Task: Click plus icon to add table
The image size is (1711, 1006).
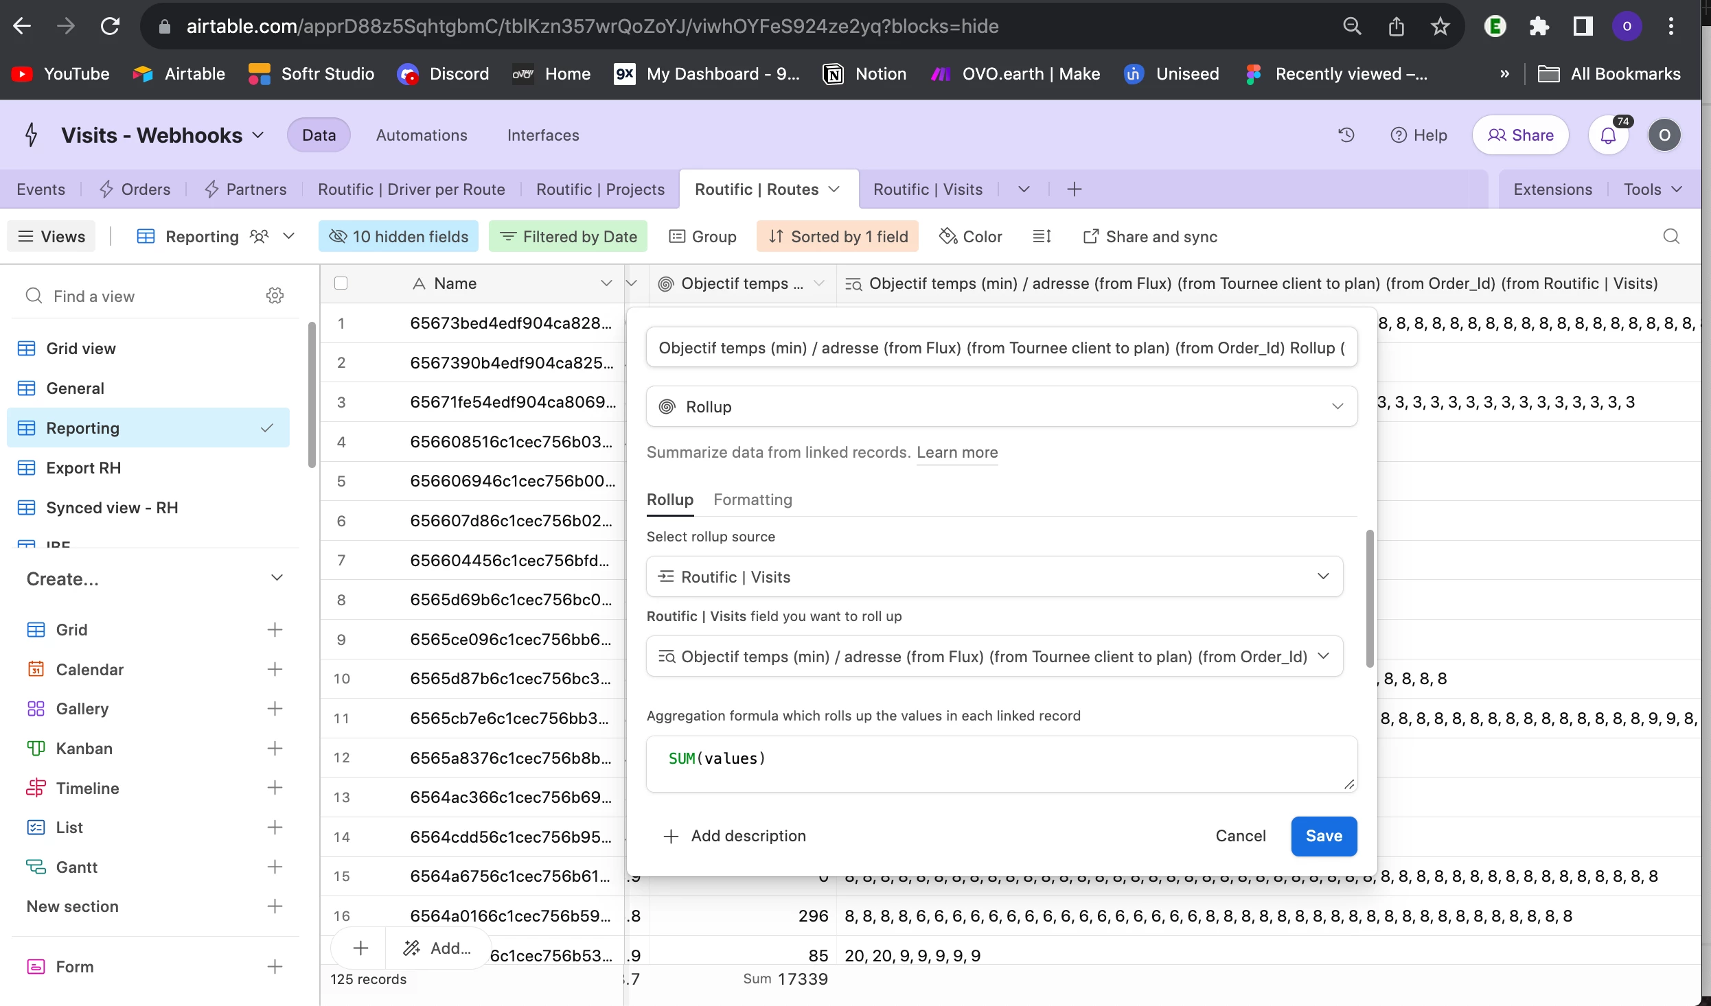Action: tap(1075, 189)
